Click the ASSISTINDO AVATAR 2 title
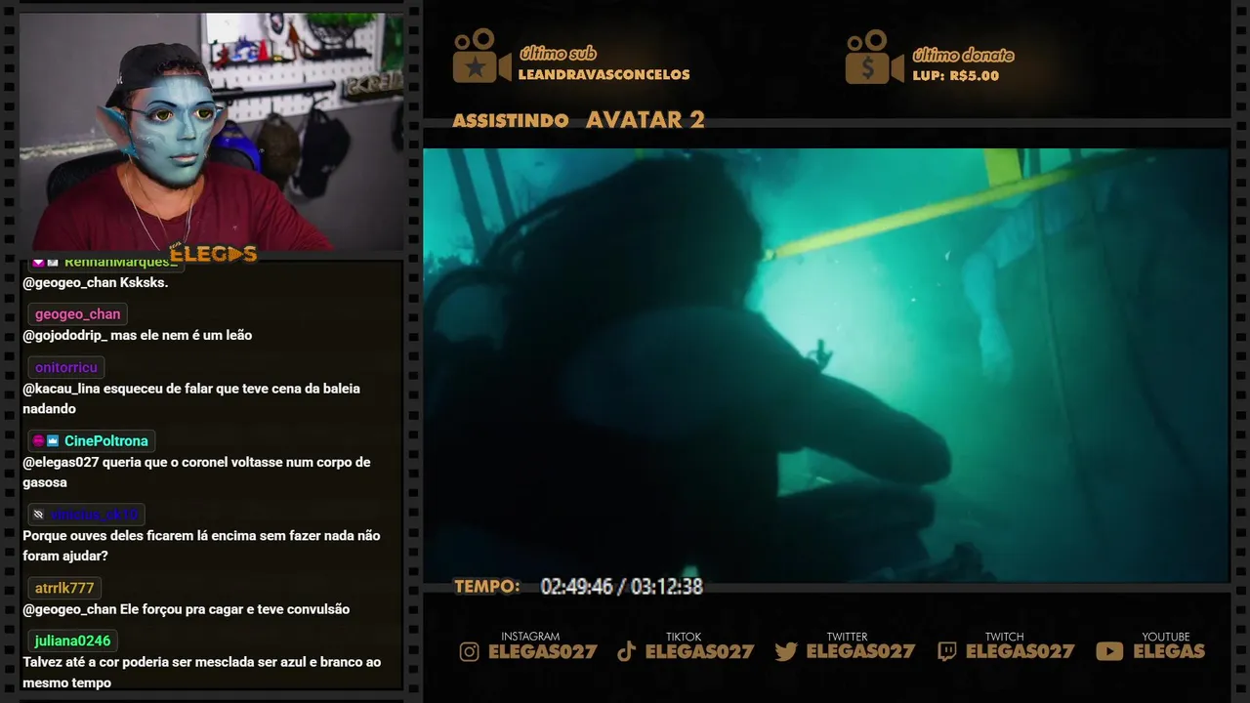This screenshot has height=703, width=1250. point(578,120)
